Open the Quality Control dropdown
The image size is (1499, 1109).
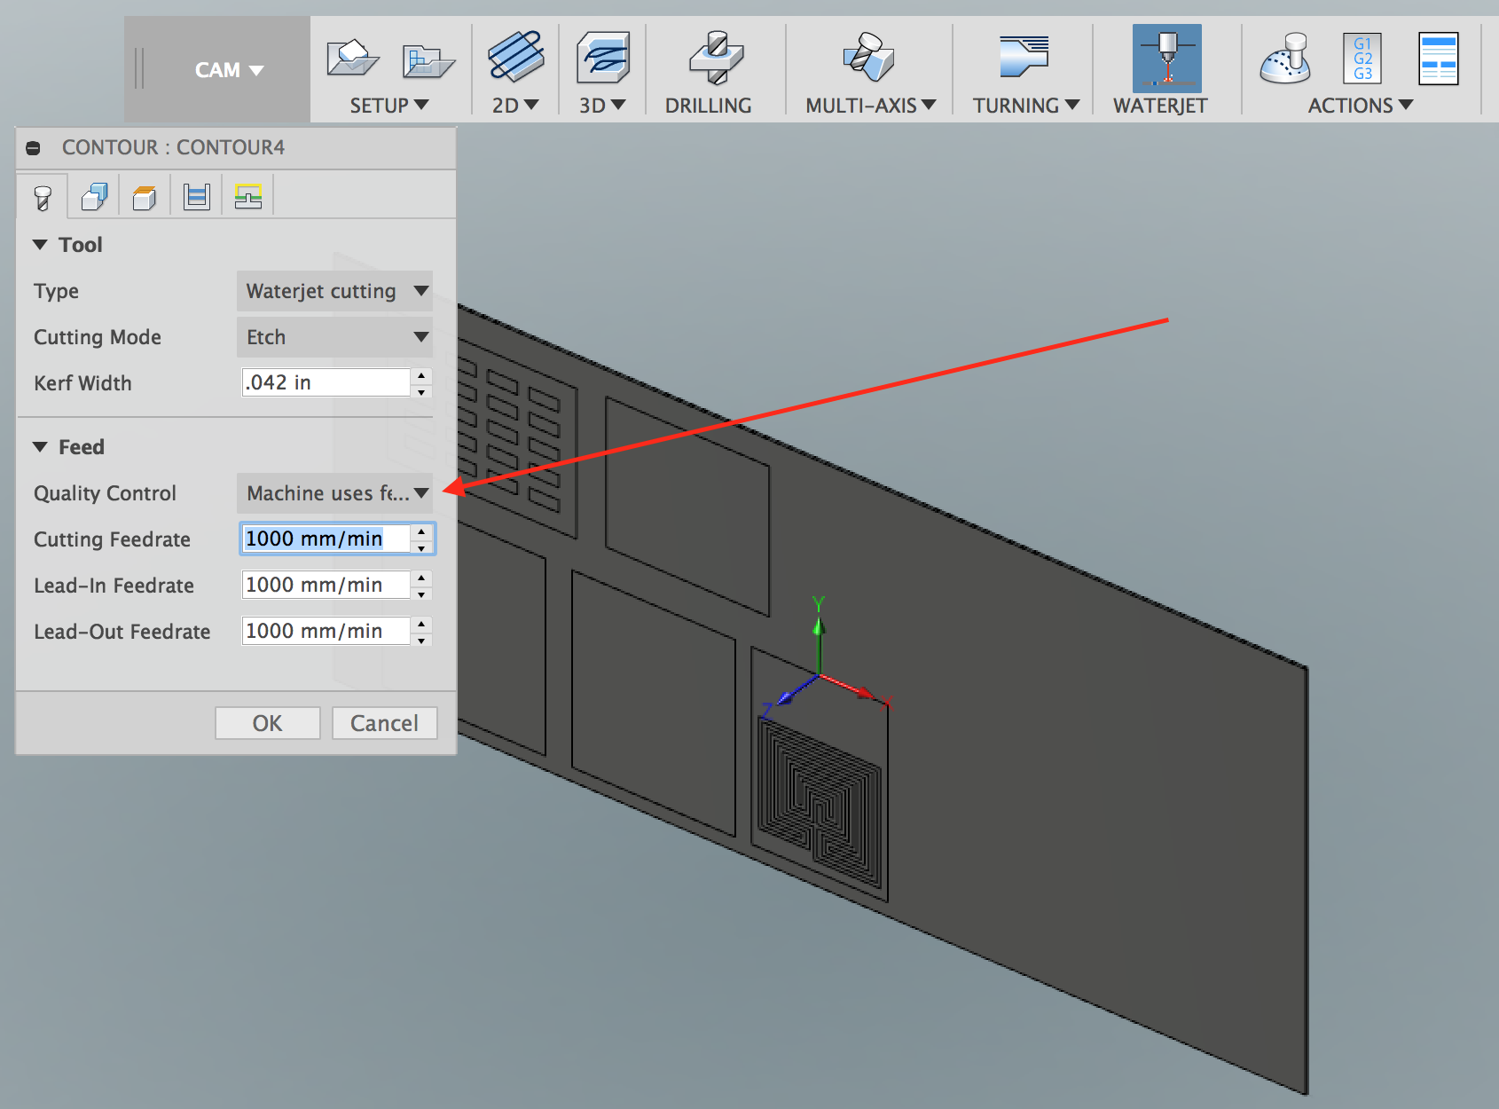334,493
